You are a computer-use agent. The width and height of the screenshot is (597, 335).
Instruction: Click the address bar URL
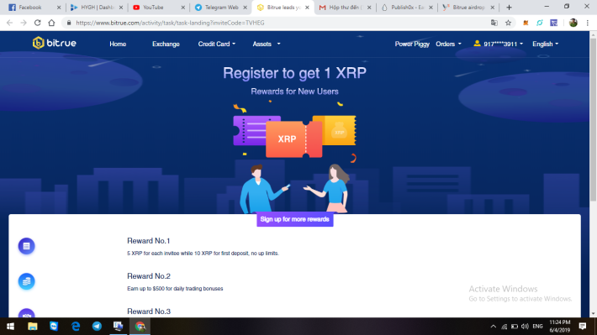pos(170,23)
